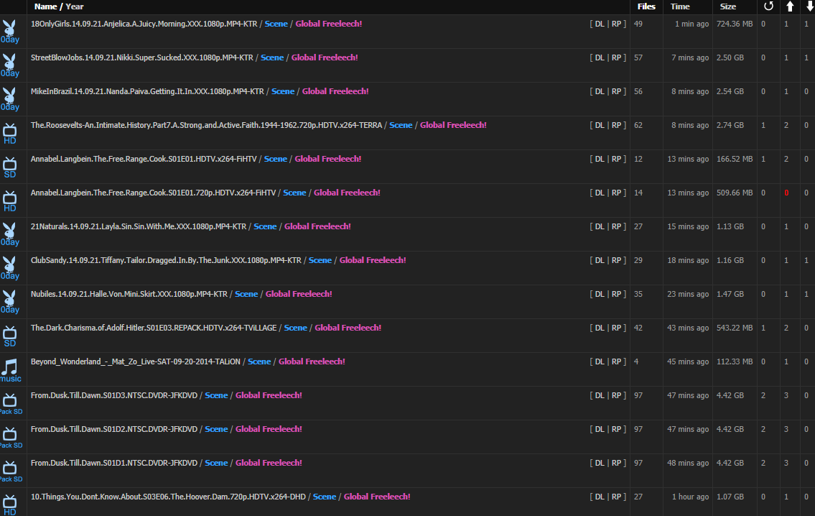Sort by the snatched (circular arrow) column icon
This screenshot has width=815, height=516.
pos(768,6)
